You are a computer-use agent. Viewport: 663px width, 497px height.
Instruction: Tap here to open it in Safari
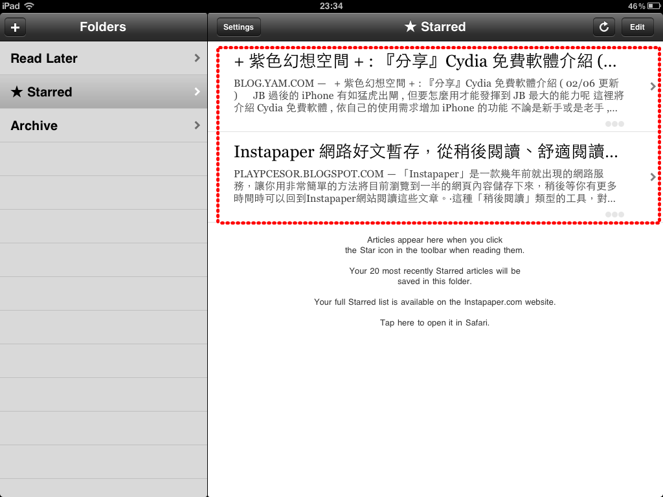434,323
